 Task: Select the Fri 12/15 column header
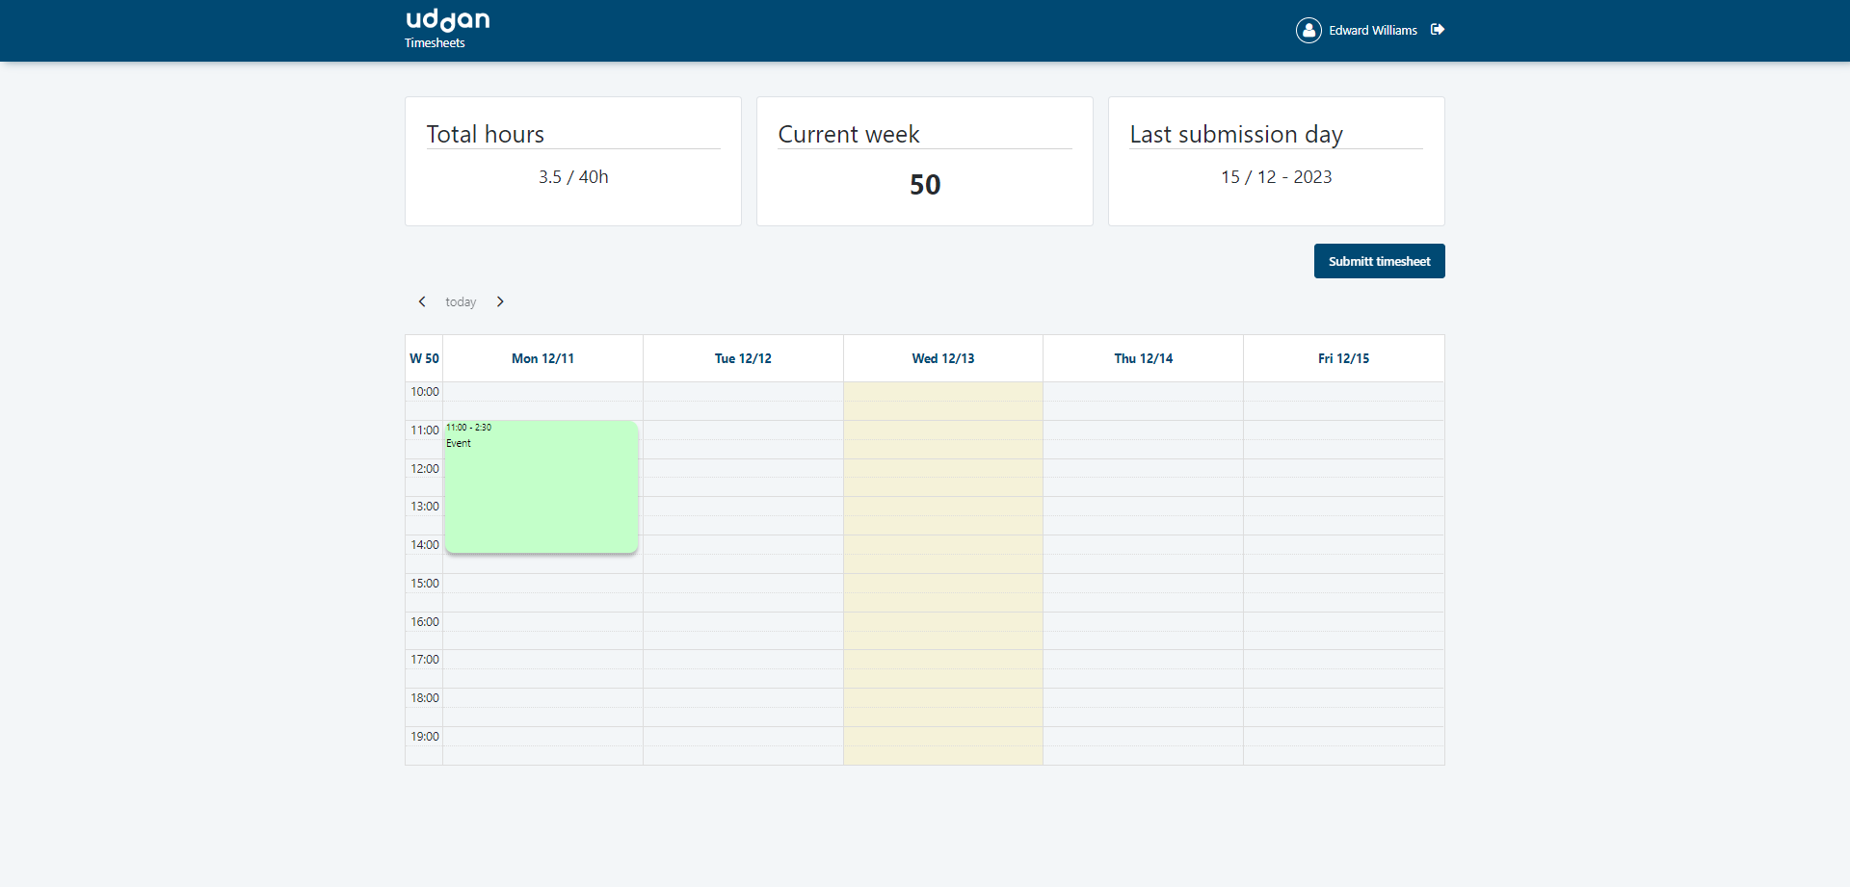point(1343,358)
